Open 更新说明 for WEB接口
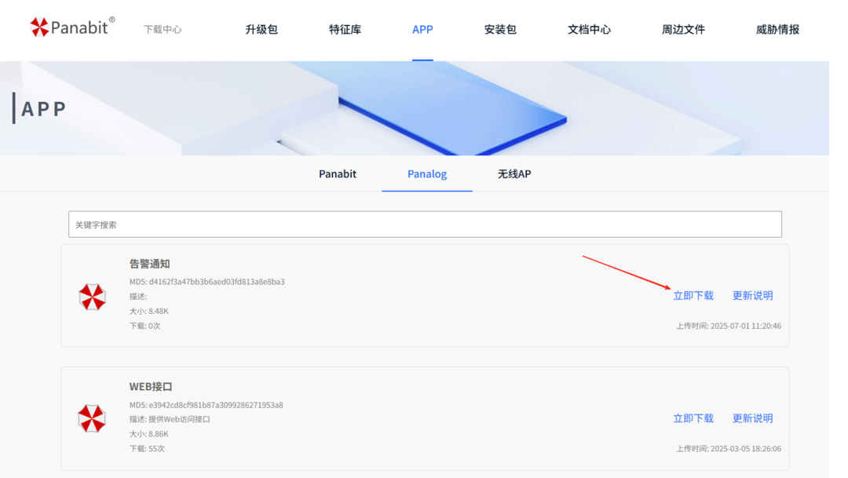The height and width of the screenshot is (478, 848). [753, 418]
